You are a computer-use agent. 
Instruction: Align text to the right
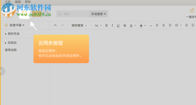click(x=170, y=25)
